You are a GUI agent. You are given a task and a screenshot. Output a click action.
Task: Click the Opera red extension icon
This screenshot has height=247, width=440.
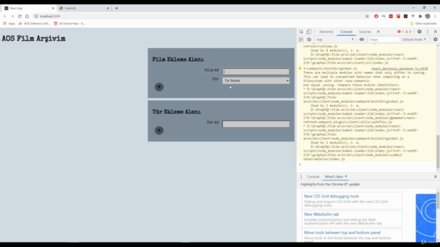376,16
